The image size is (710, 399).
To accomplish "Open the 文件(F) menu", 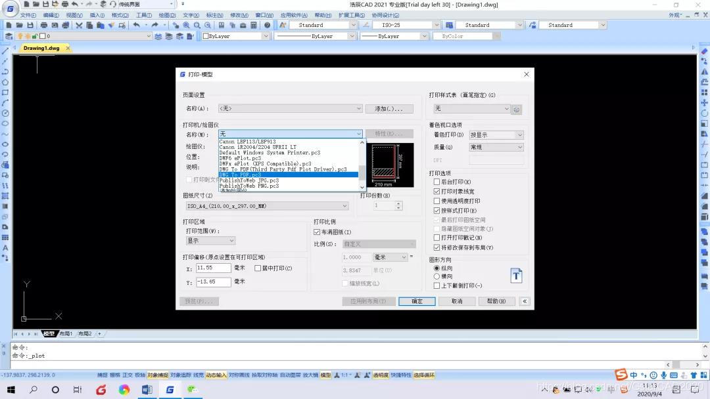I will [x=28, y=15].
